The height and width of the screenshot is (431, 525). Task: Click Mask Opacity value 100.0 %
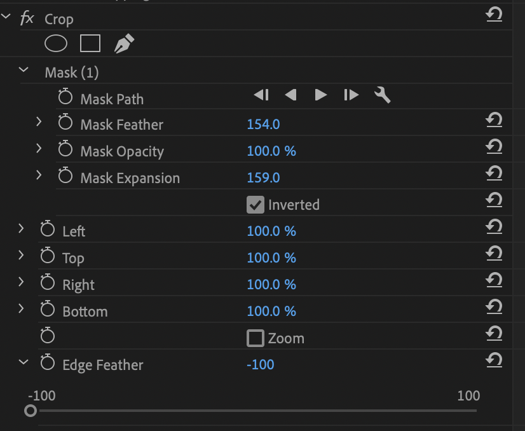[x=271, y=151]
